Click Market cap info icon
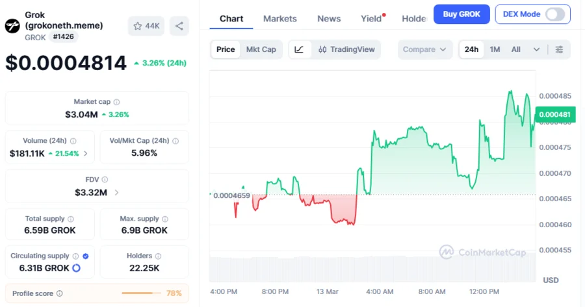585x307 pixels. pos(117,102)
